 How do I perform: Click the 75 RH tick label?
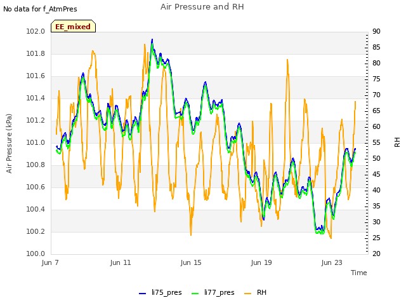376,79
